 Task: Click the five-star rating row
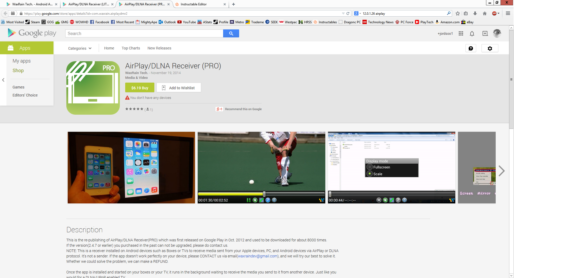pos(134,109)
